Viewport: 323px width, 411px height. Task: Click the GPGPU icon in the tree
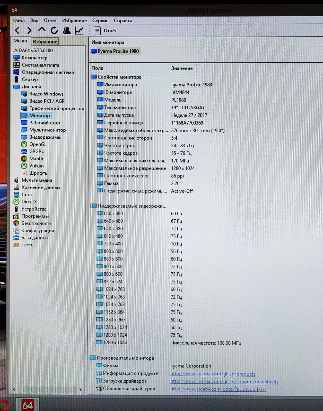pos(24,151)
